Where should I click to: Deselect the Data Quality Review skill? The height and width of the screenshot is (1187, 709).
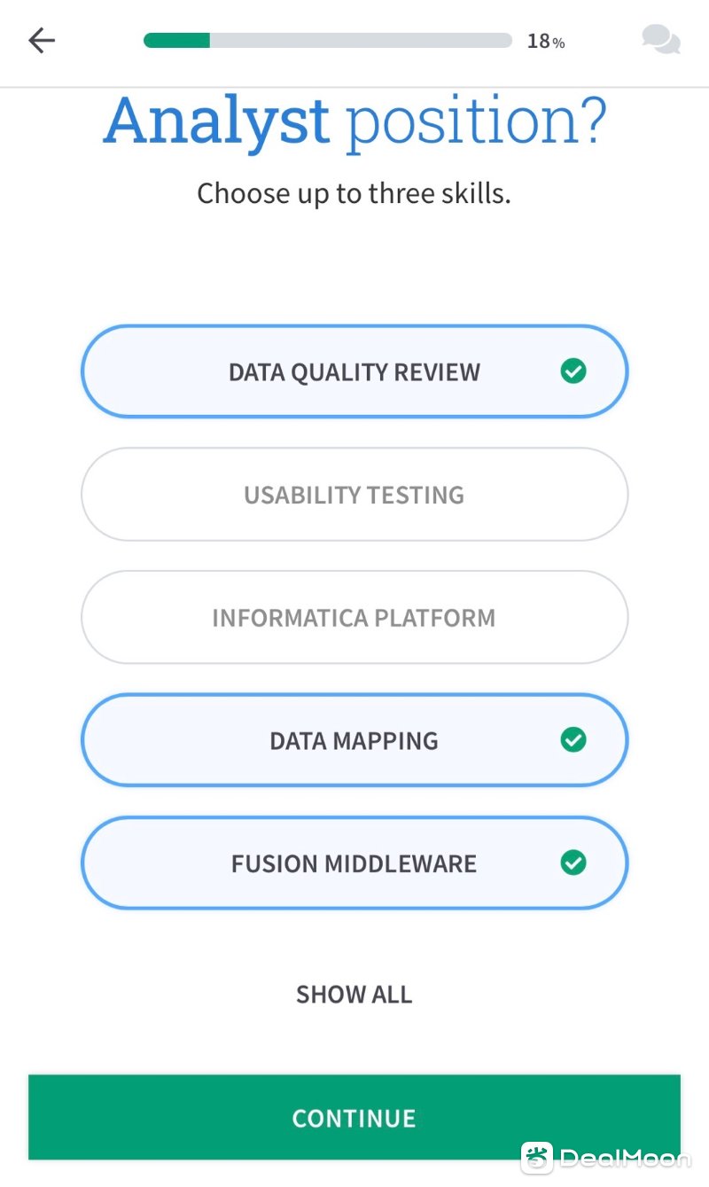pos(354,371)
